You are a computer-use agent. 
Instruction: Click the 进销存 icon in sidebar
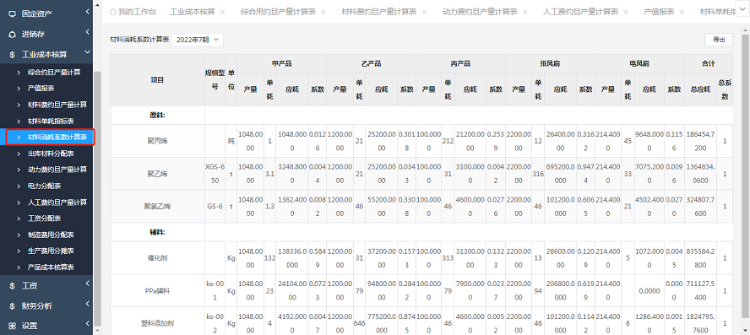(13, 35)
